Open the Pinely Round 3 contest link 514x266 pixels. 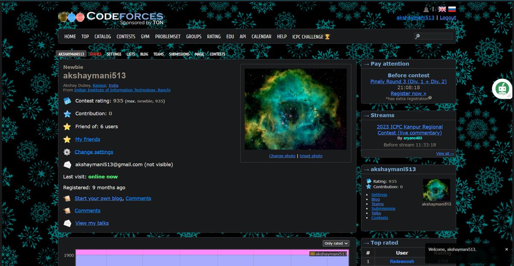tap(409, 82)
